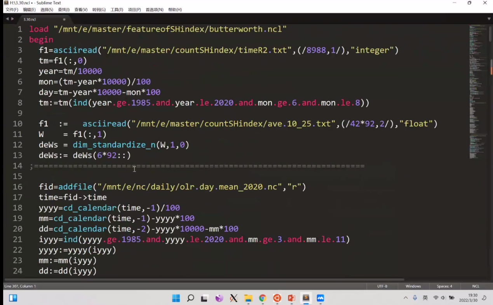Image resolution: width=493 pixels, height=305 pixels.
Task: Expand the tab list dropdown arrow
Action: point(489,19)
